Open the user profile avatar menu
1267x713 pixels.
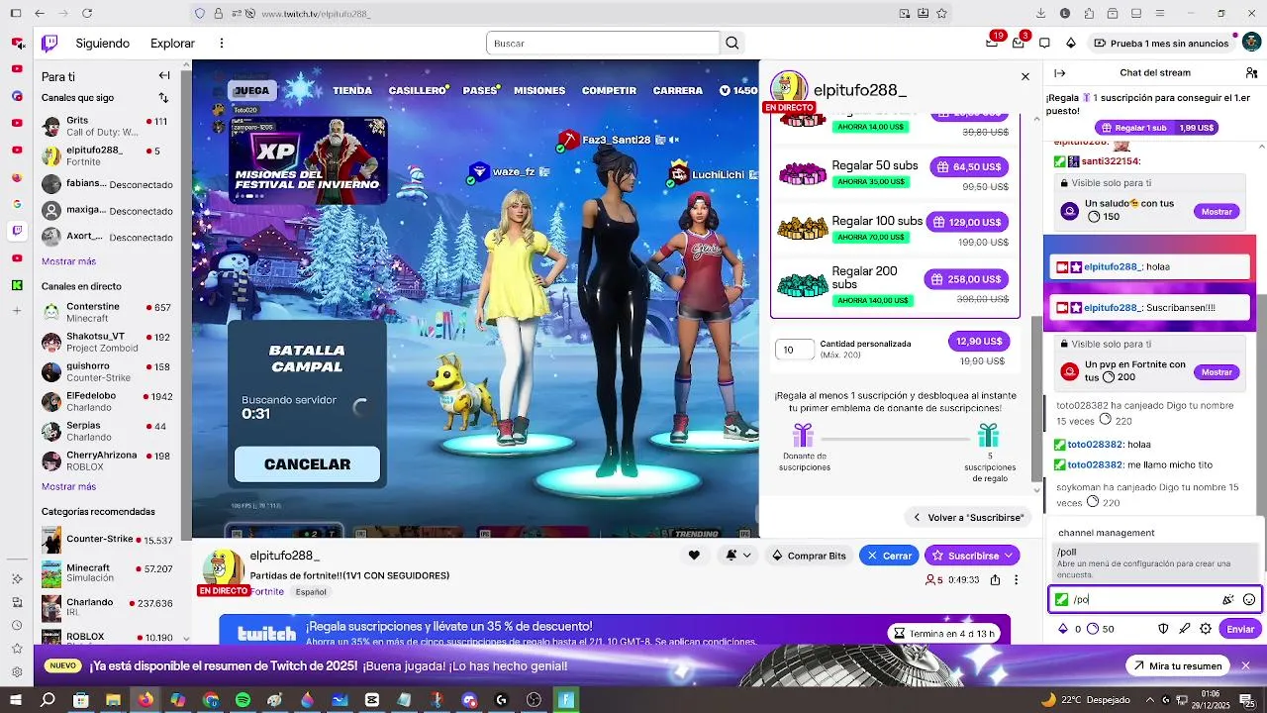click(1251, 44)
